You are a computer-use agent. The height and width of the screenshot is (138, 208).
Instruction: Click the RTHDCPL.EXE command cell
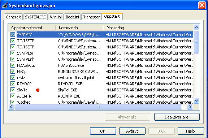pyautogui.click(x=70, y=84)
